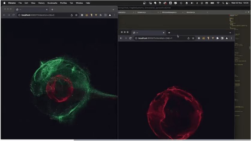Open the Instance.js editor tab
Viewport: 251px width, 141px height.
(142, 12)
